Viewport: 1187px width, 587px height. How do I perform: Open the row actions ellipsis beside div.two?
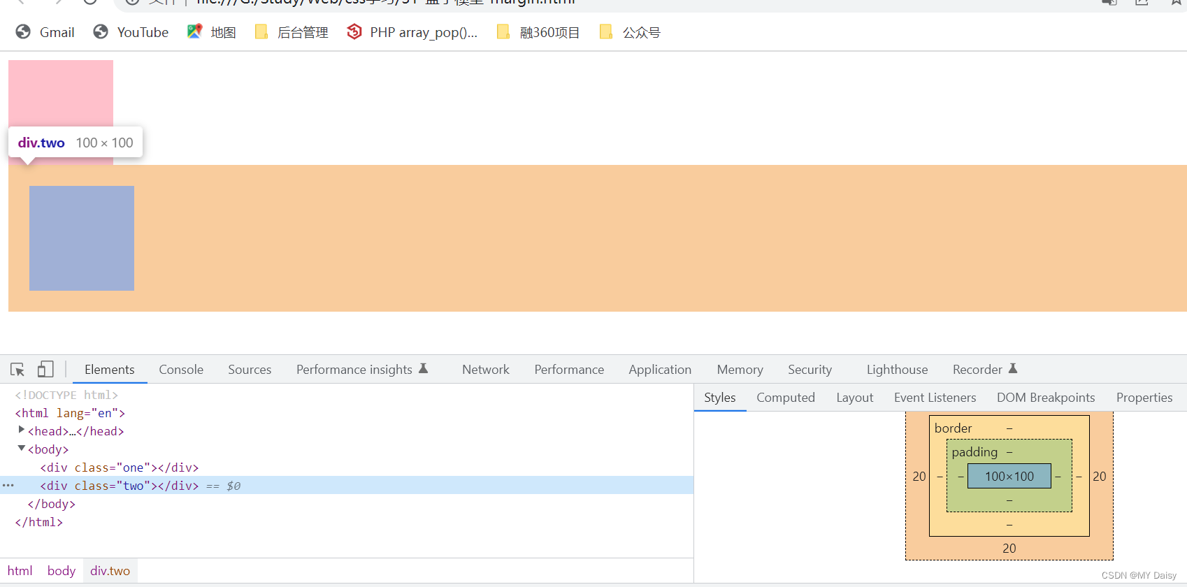click(8, 485)
